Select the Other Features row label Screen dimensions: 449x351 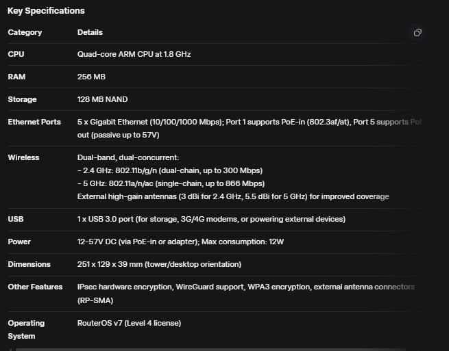coord(35,287)
